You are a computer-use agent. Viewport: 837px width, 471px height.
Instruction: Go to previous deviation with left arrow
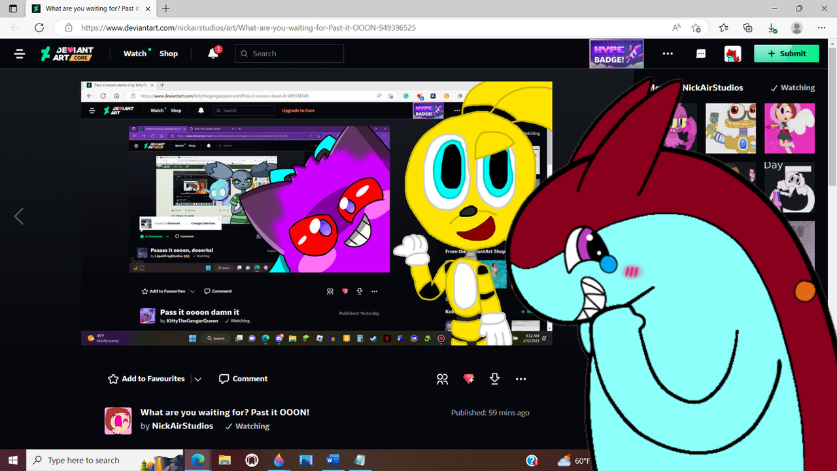click(19, 217)
